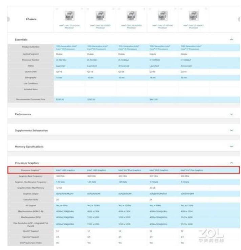Viewport: 241px width, 250px height.
Task: Click the Processor Graphics row label
Action: [x=31, y=170]
